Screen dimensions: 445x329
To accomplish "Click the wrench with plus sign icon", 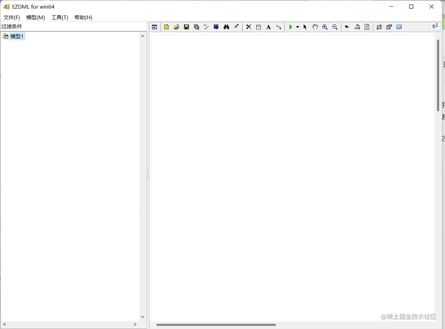I will click(x=379, y=27).
